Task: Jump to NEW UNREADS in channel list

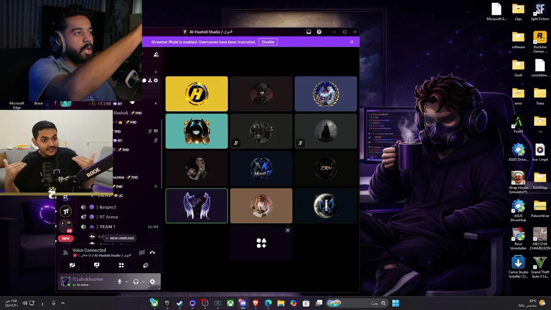Action: click(120, 238)
